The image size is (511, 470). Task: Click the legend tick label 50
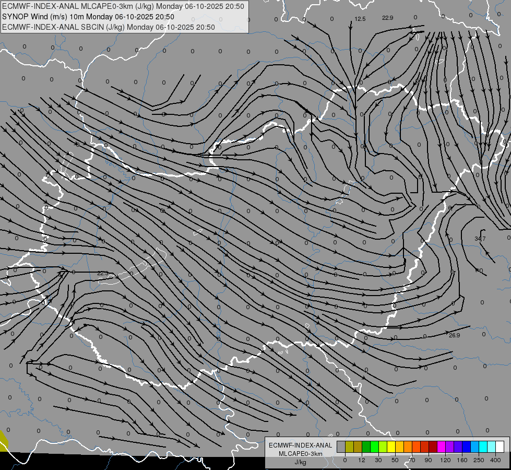click(395, 460)
